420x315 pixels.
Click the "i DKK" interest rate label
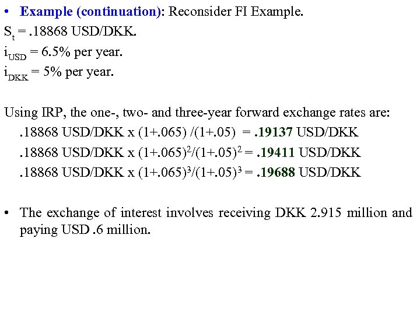click(x=16, y=75)
